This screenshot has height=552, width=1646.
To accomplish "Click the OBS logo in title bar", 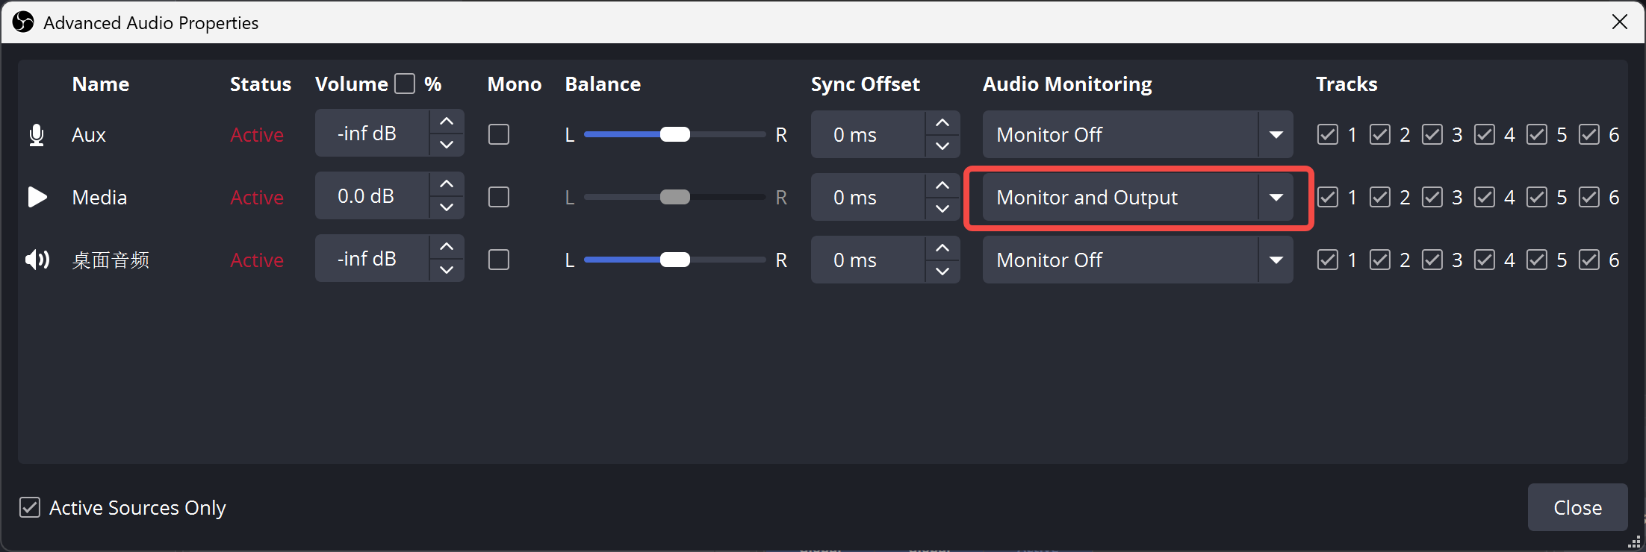I will 23,22.
